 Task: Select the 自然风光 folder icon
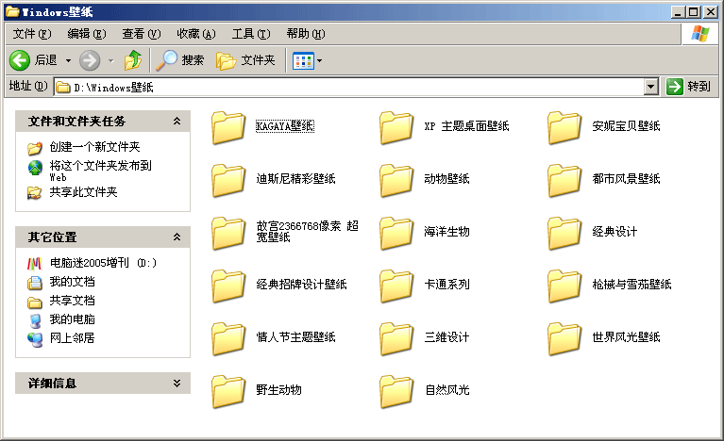pyautogui.click(x=396, y=391)
